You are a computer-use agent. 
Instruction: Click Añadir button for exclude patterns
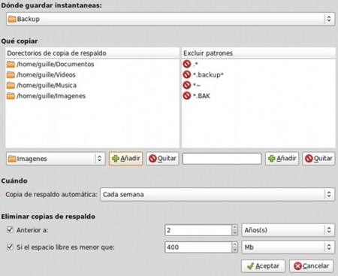click(282, 159)
